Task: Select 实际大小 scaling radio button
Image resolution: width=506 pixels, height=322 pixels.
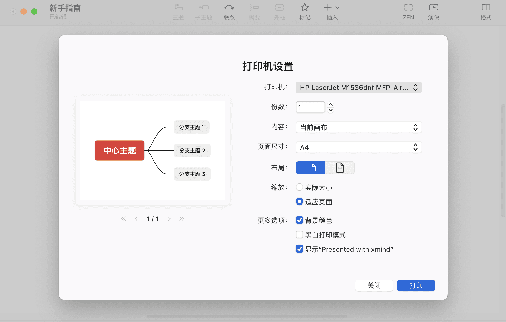Action: click(x=299, y=187)
